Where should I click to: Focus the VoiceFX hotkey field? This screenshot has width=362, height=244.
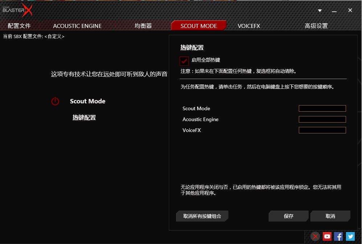click(322, 130)
